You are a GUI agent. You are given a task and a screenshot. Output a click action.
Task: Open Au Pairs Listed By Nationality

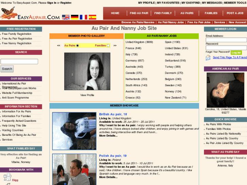coord(223,134)
